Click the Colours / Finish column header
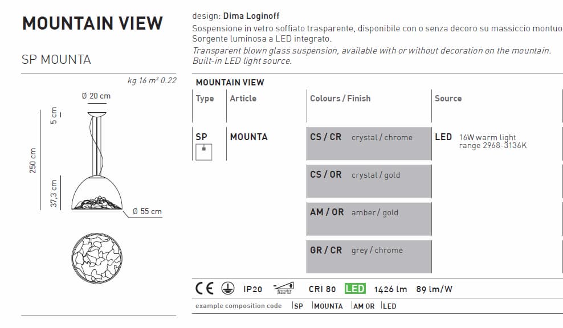The width and height of the screenshot is (563, 328). [340, 99]
